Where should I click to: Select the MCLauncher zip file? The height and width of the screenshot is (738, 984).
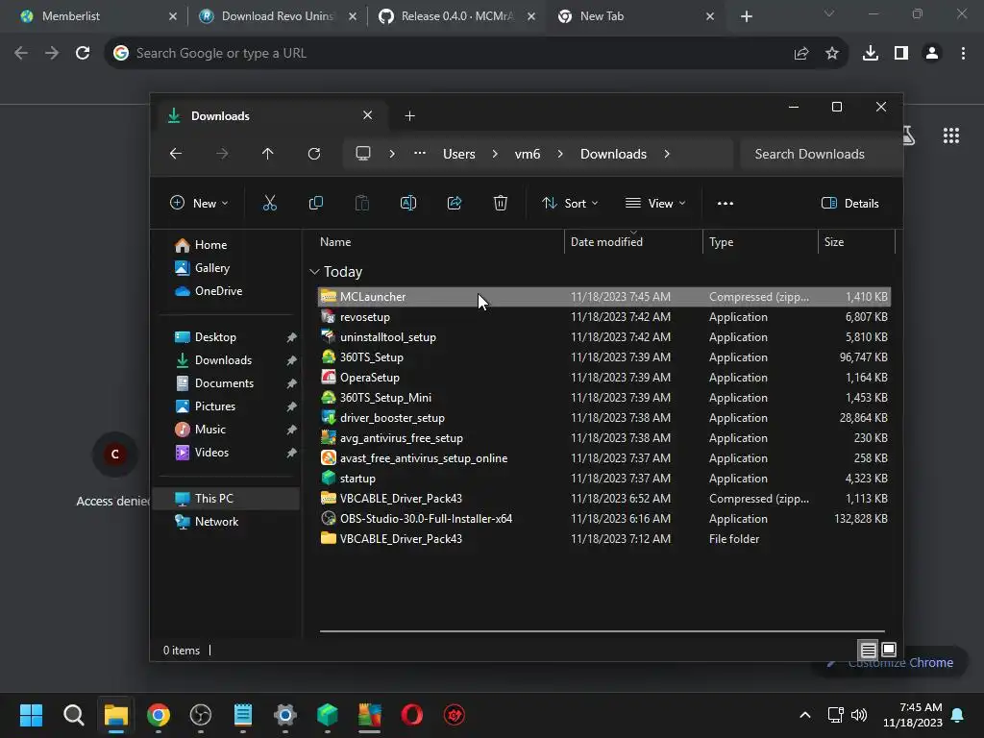click(603, 297)
